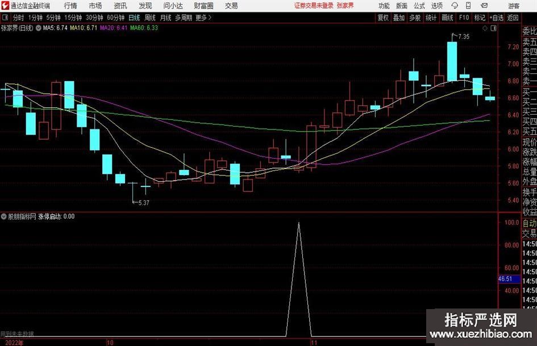Open the F10 company info button
The height and width of the screenshot is (346, 537).
pyautogui.click(x=464, y=18)
